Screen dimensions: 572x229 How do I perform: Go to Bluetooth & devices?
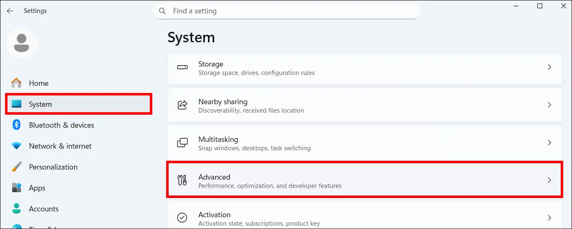point(79,125)
